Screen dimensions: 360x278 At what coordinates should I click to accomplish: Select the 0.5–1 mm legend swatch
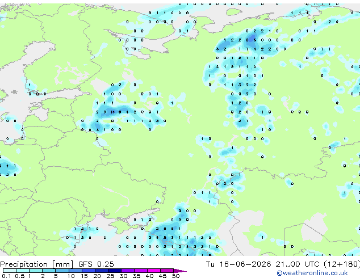[x=23, y=271]
